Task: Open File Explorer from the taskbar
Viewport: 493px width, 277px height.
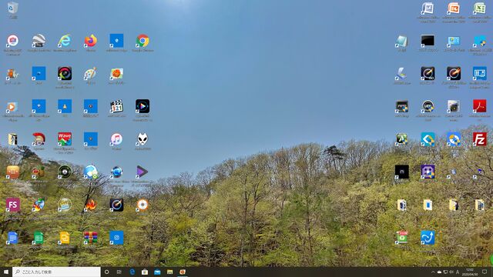Action: [x=169, y=272]
